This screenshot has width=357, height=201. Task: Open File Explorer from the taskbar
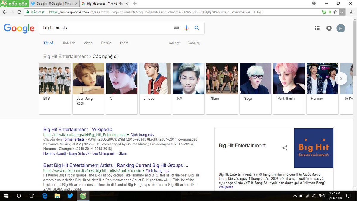57,196
